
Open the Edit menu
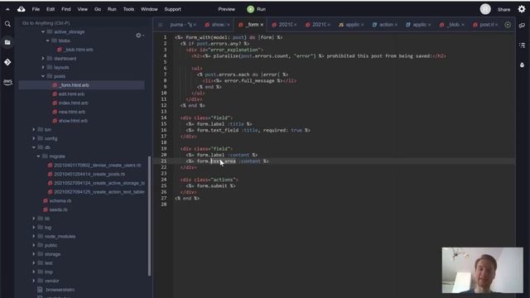coord(51,9)
